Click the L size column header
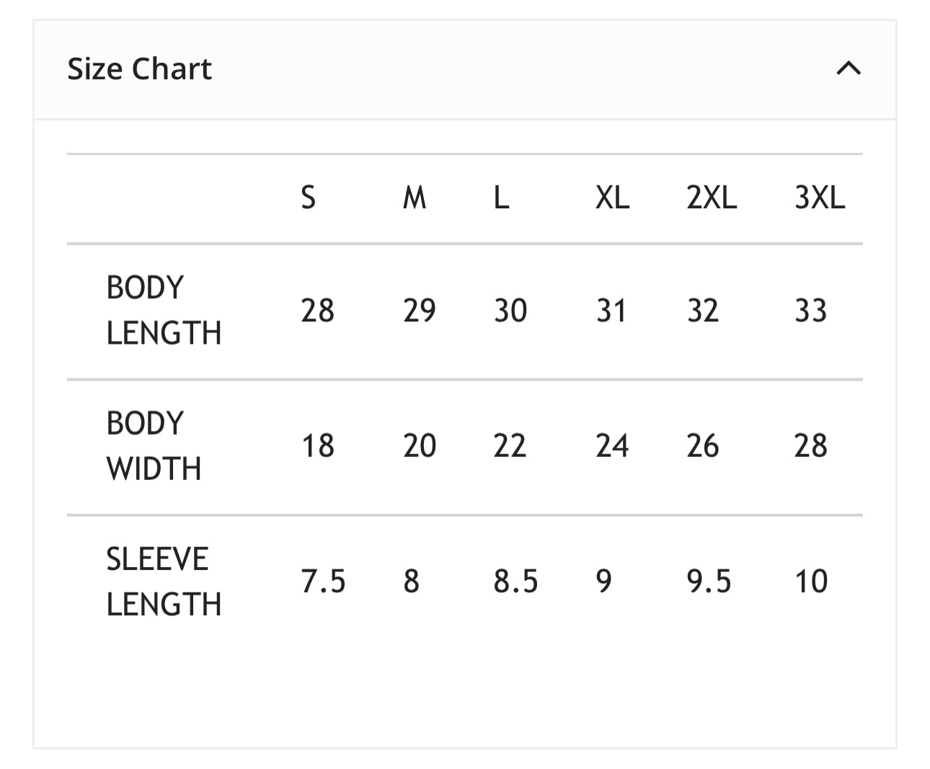Viewport: 930px width, 769px height. click(501, 197)
